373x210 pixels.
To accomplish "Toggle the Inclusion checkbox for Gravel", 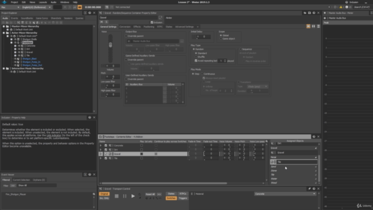I will [152, 22].
